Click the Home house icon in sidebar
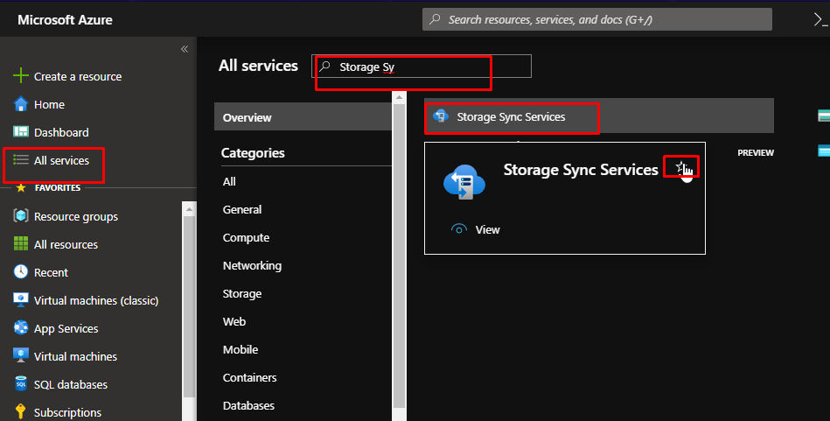Image resolution: width=830 pixels, height=421 pixels. point(21,104)
